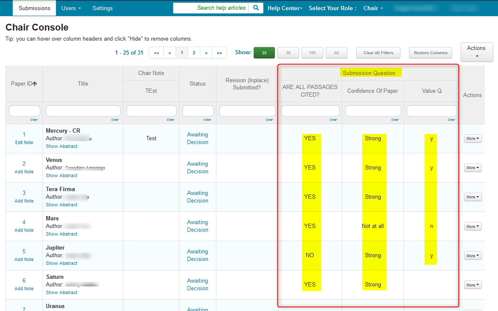Expand the Help Center menu
The width and height of the screenshot is (498, 311).
[285, 8]
